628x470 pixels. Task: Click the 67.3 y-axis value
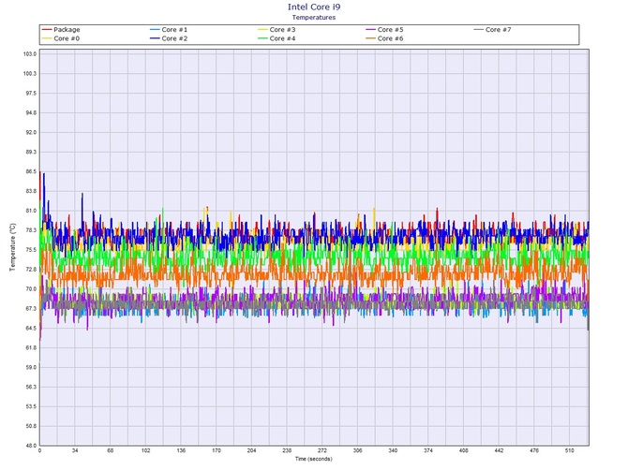[x=31, y=309]
